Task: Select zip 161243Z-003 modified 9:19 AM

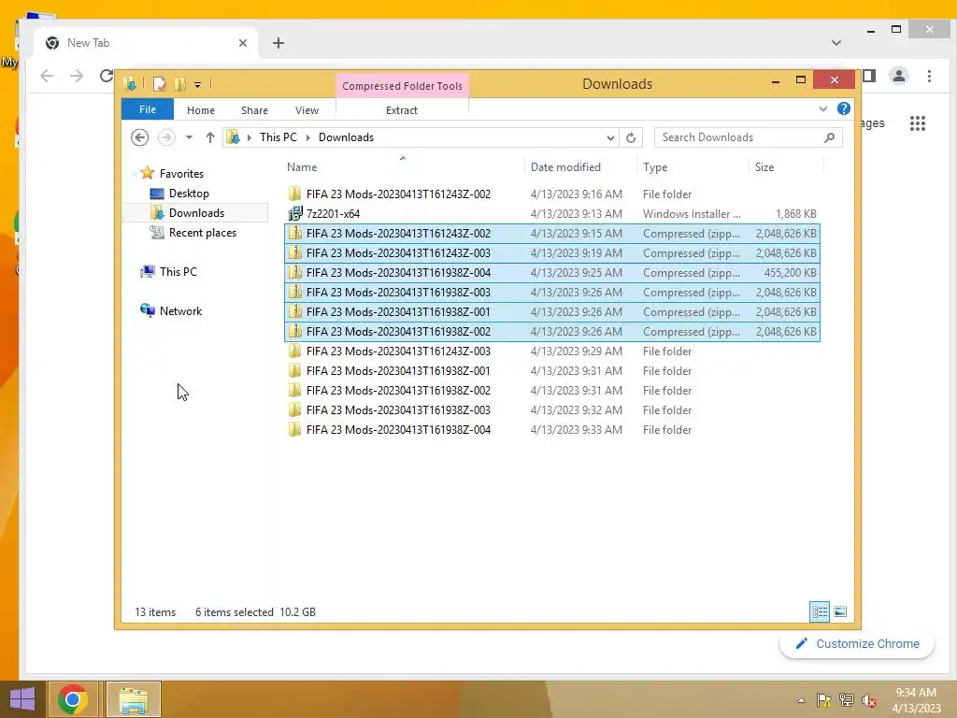Action: pyautogui.click(x=551, y=252)
